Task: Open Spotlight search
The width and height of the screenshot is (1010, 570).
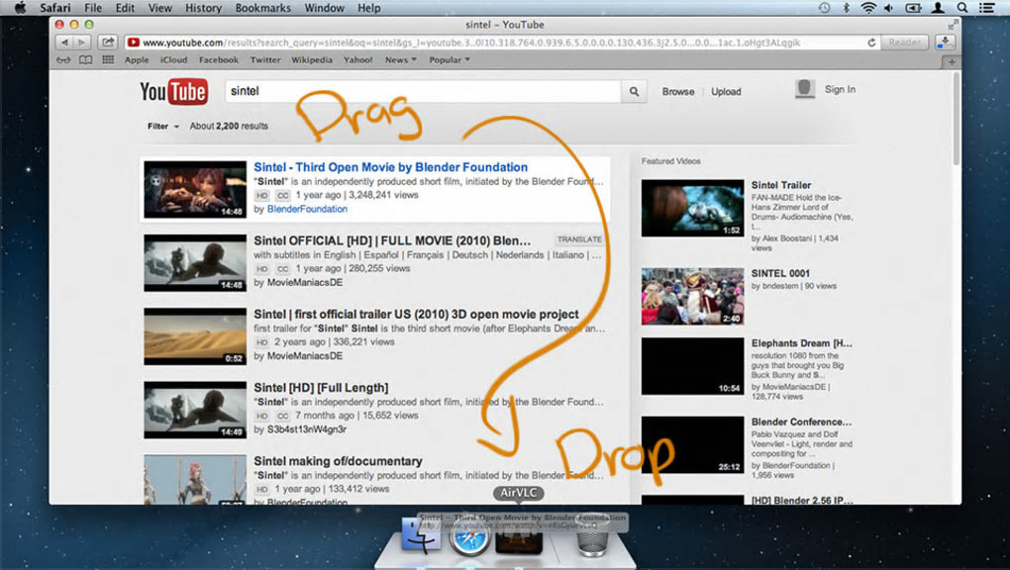Action: tap(962, 8)
